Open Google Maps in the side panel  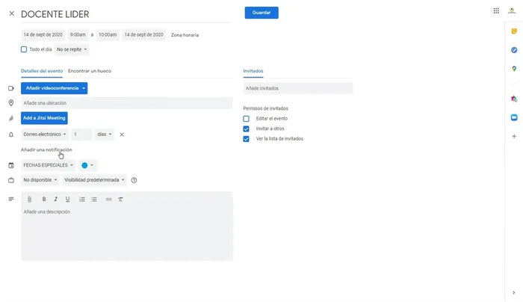click(514, 69)
